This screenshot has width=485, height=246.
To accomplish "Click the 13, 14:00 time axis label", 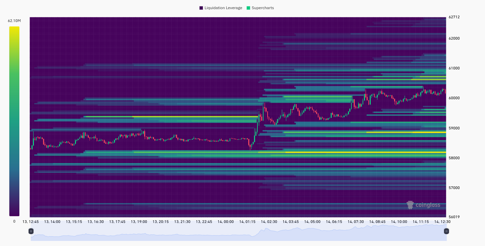I will 52,222.
